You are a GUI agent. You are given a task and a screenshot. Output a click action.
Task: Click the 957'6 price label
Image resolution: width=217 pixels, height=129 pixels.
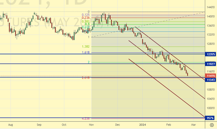(x=211, y=118)
